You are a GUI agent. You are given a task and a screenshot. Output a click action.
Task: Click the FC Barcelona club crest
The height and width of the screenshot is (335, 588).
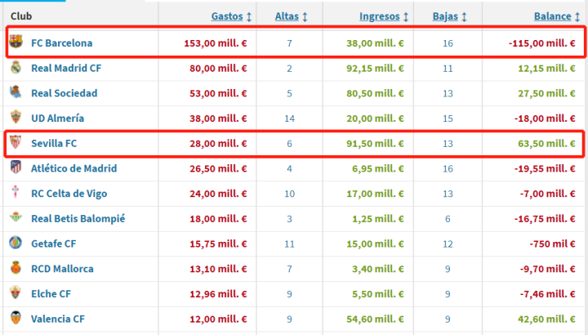[x=16, y=42]
